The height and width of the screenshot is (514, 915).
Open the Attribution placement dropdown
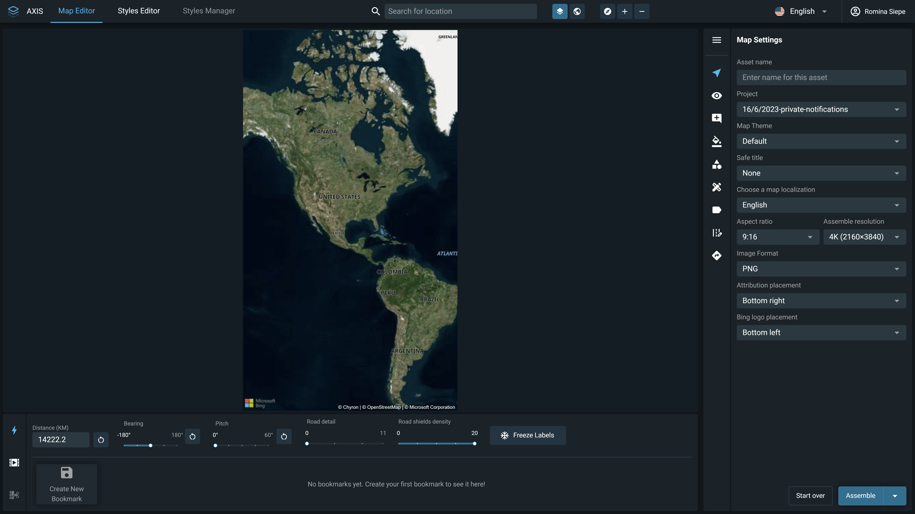[x=821, y=301]
